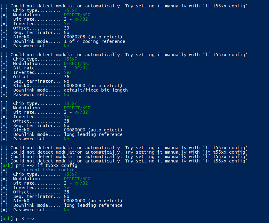Image resolution: width=269 pixels, height=223 pixels.
Task: Click the first warning line at the top
Action: point(124,6)
